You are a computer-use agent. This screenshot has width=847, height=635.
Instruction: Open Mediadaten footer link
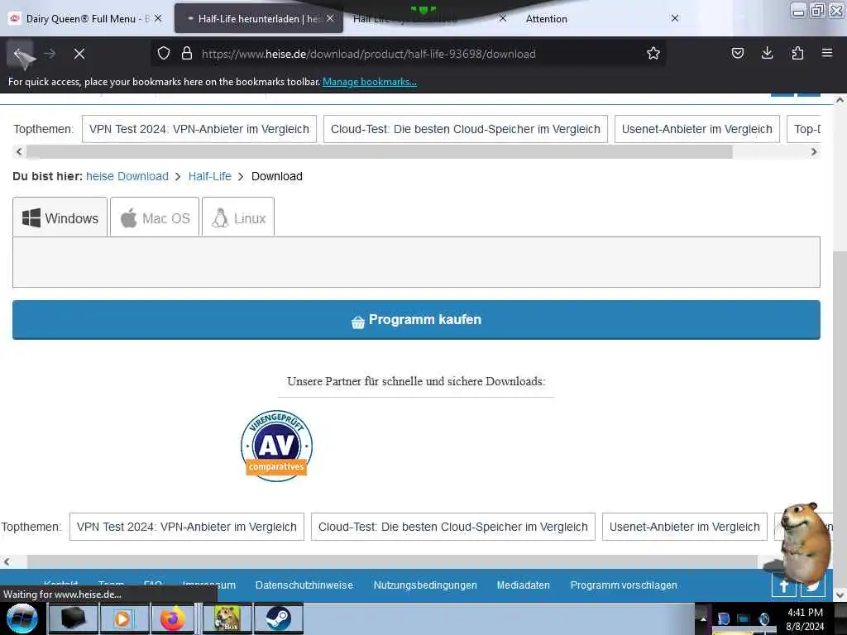click(524, 585)
